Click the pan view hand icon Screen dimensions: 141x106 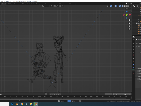point(130,23)
